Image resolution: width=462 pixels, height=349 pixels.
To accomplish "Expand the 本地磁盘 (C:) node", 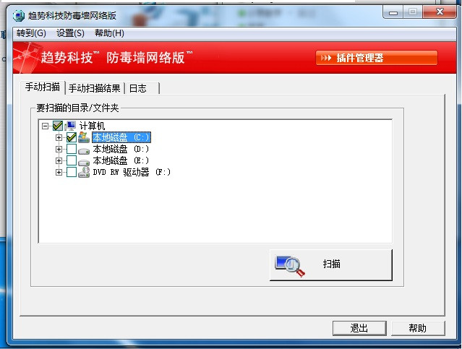I will (x=59, y=137).
